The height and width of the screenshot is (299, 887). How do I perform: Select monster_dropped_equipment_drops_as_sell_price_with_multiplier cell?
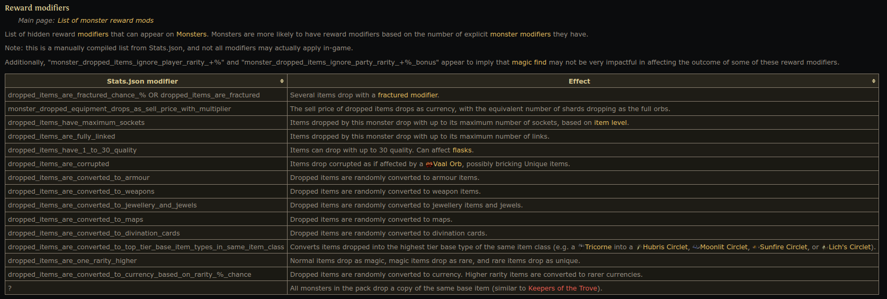[146, 109]
